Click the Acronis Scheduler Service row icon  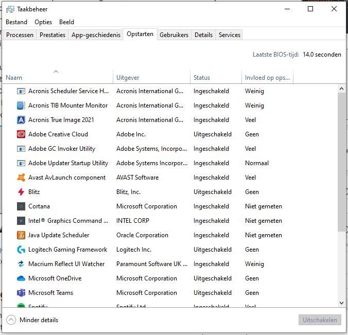pyautogui.click(x=21, y=91)
